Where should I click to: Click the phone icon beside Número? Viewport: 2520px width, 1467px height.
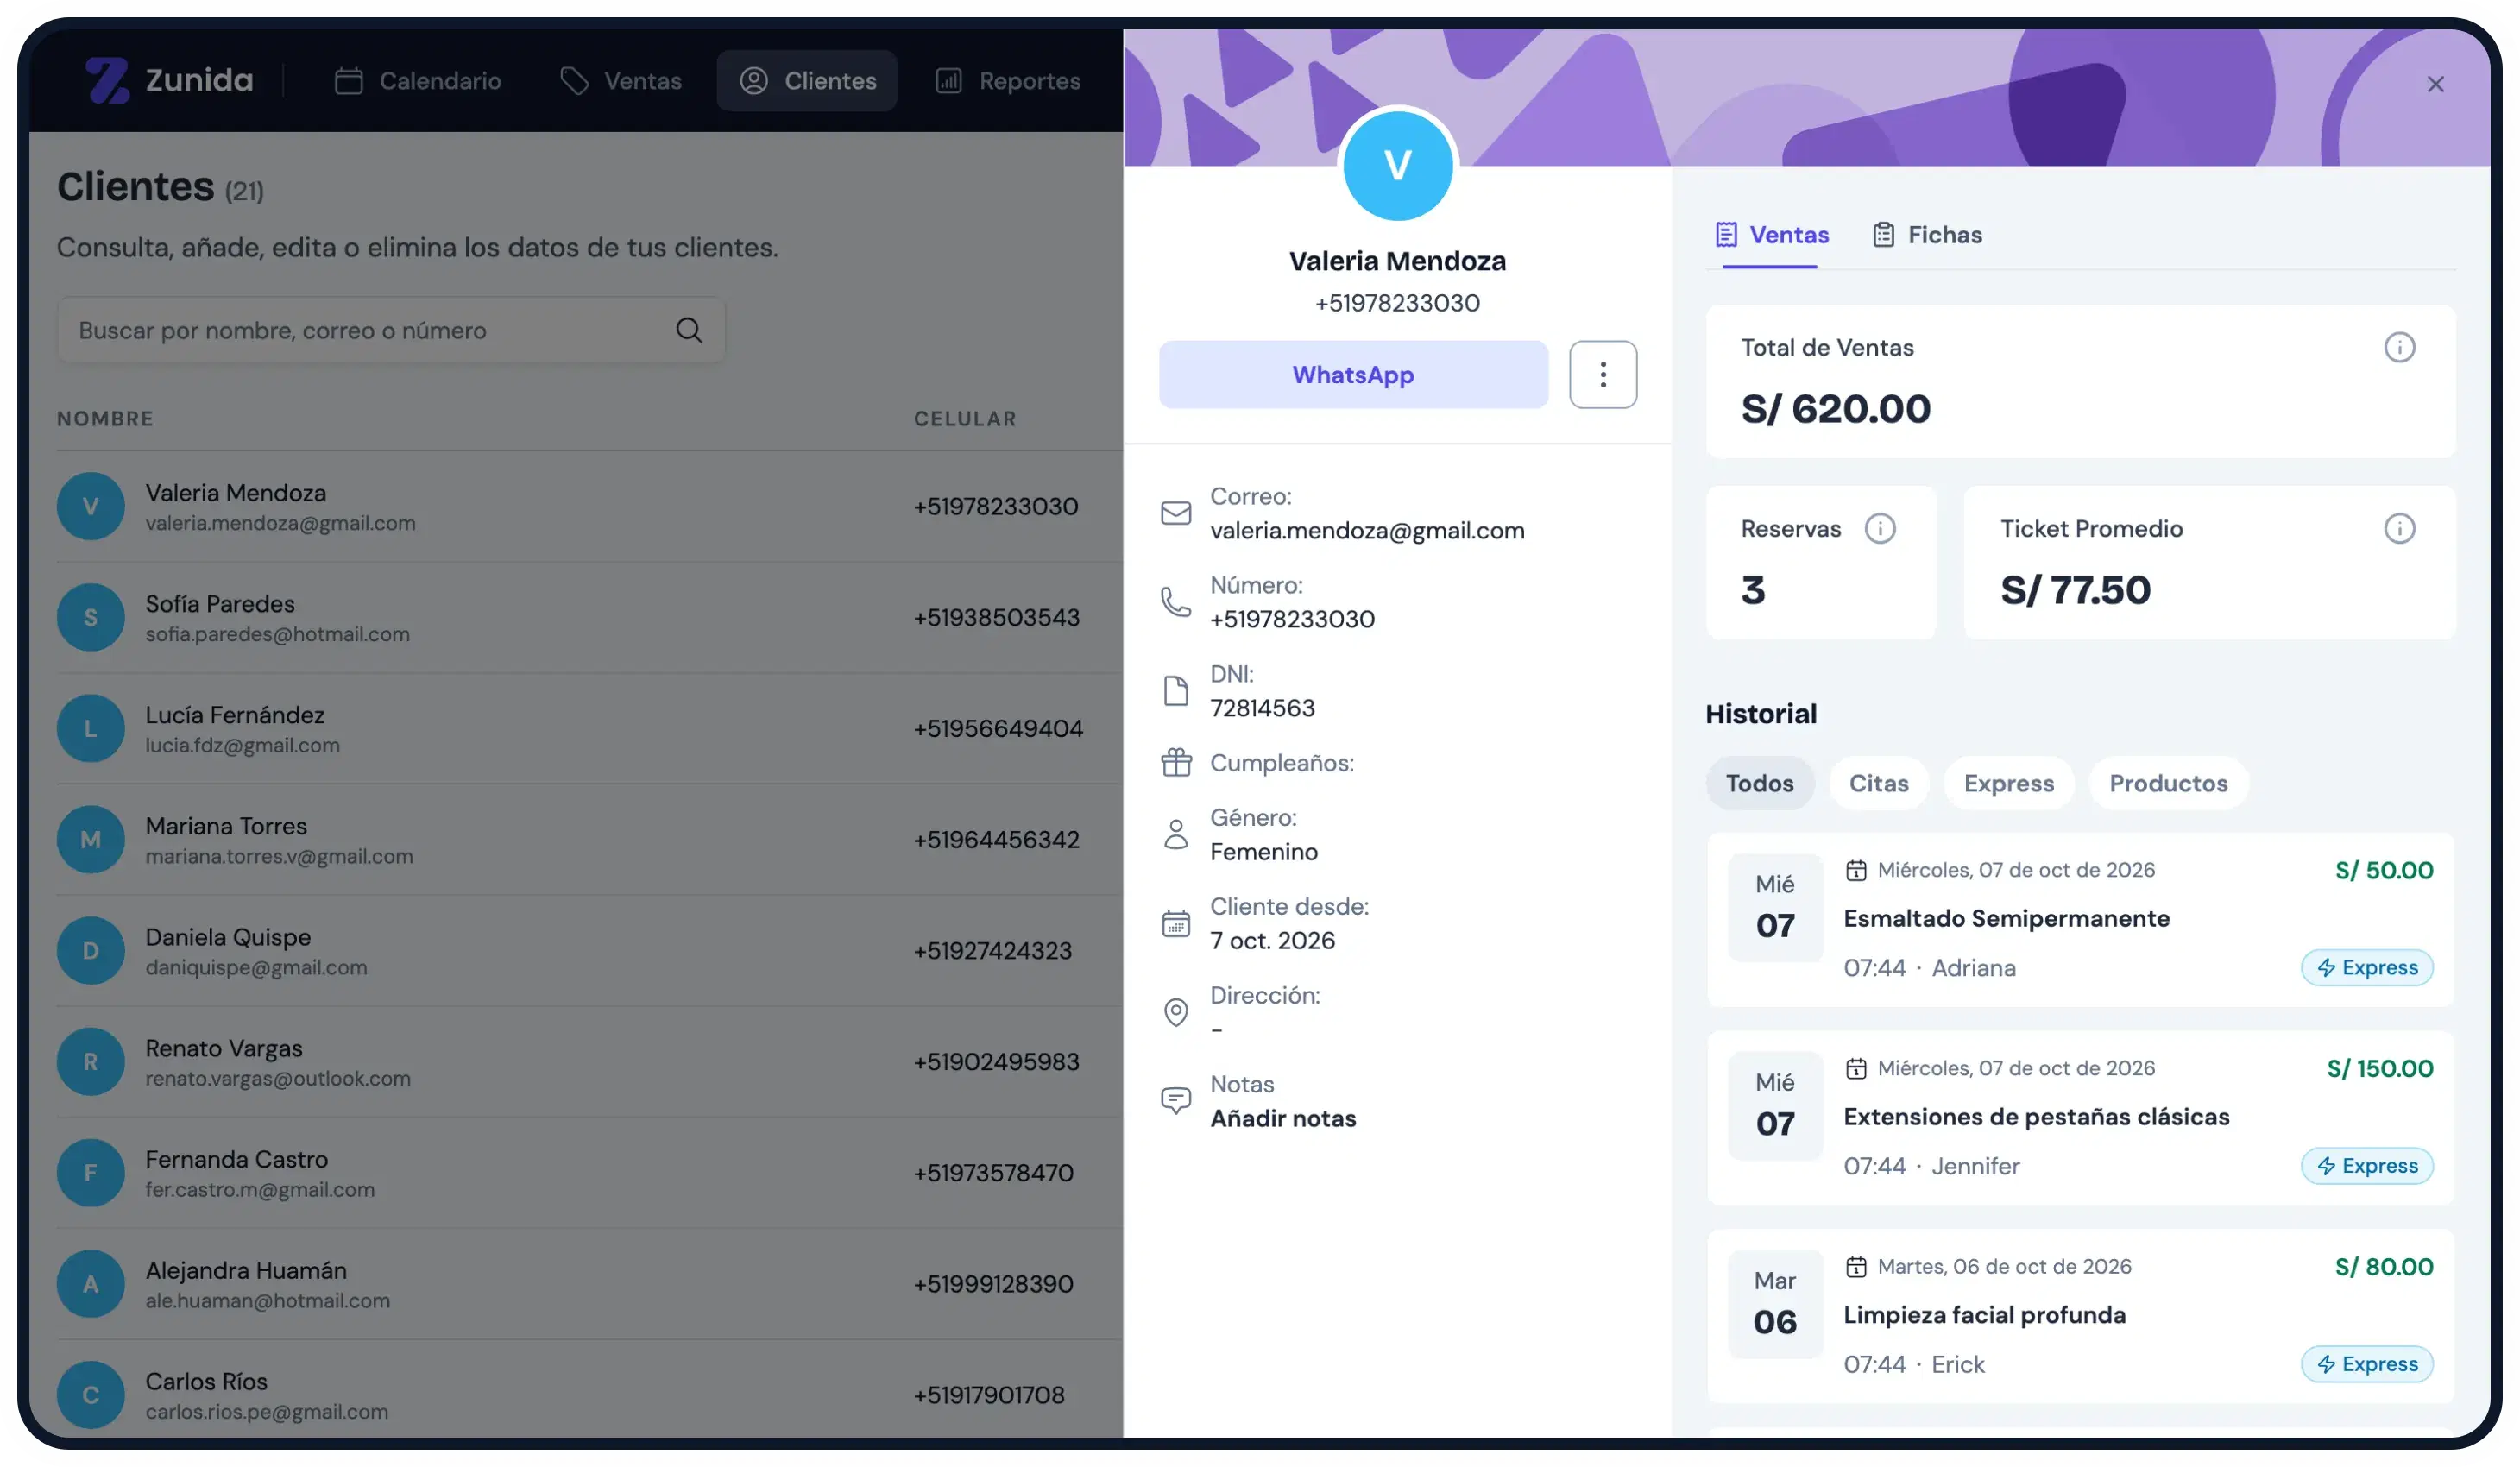(1176, 602)
